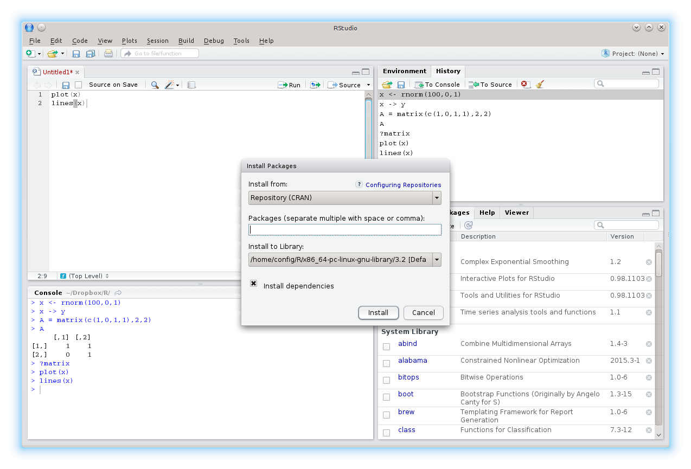Enable the Install dependencies checkbox
Screen dimensions: 691x469
[253, 282]
